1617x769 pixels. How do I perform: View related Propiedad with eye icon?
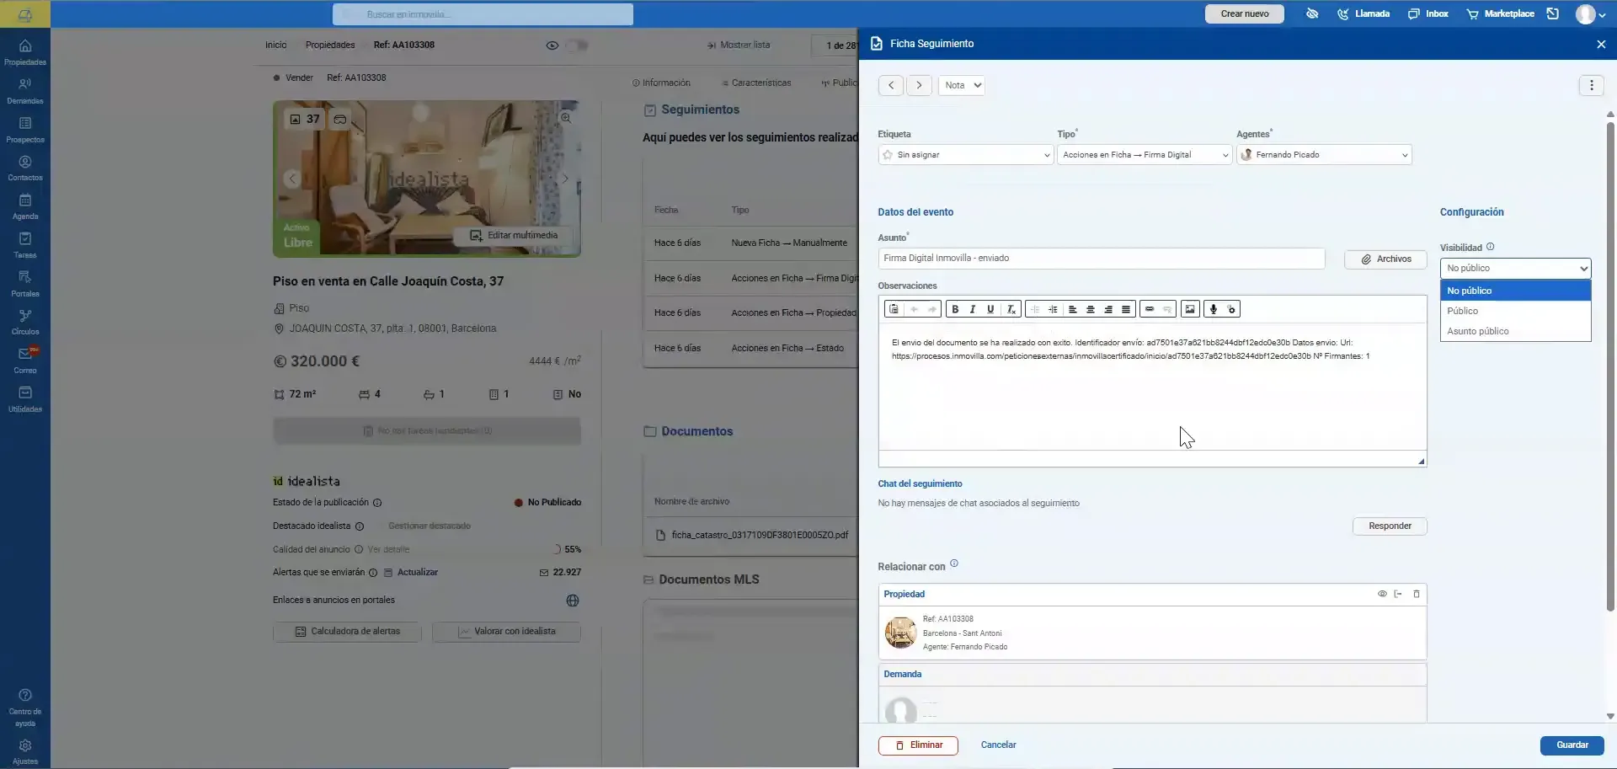pos(1382,594)
